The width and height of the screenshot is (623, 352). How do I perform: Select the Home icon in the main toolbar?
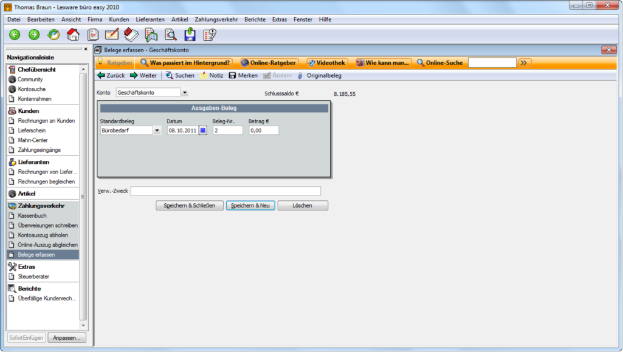pyautogui.click(x=72, y=35)
